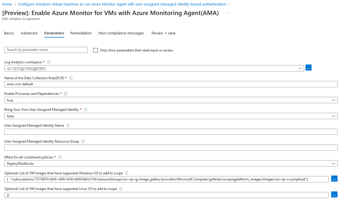Navigate to Home via the breadcrumb
Screen dimensions: 356x205
(x=7, y=4)
